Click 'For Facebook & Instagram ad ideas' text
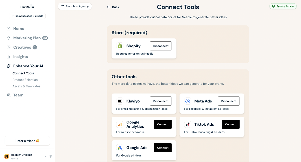 (206, 109)
